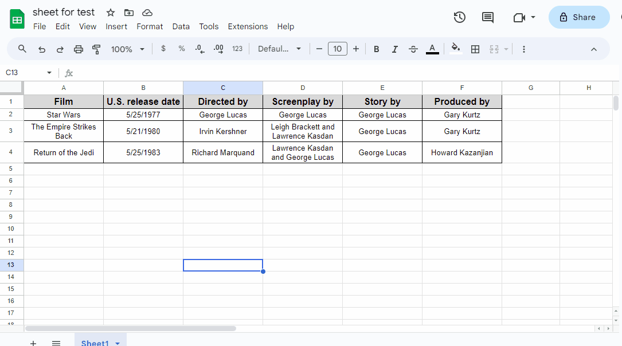622x346 pixels.
Task: Hide the menus with chevron-up icon
Action: tap(593, 49)
